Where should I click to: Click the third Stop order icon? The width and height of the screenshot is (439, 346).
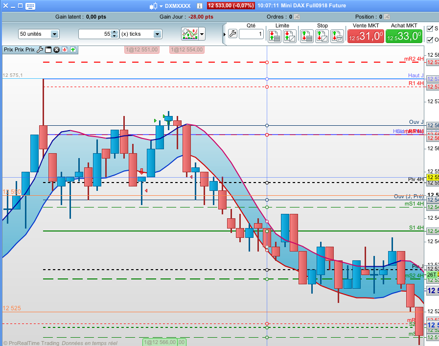pyautogui.click(x=337, y=36)
